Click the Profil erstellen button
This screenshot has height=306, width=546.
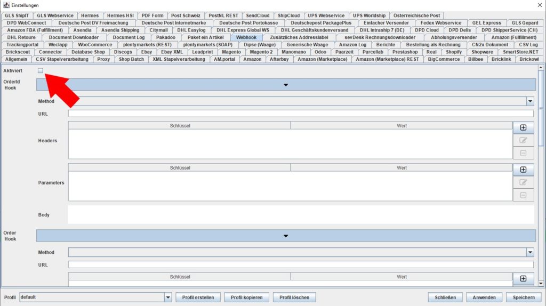(x=198, y=297)
